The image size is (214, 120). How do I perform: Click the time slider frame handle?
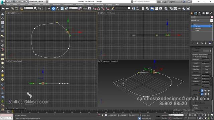click(16, 108)
